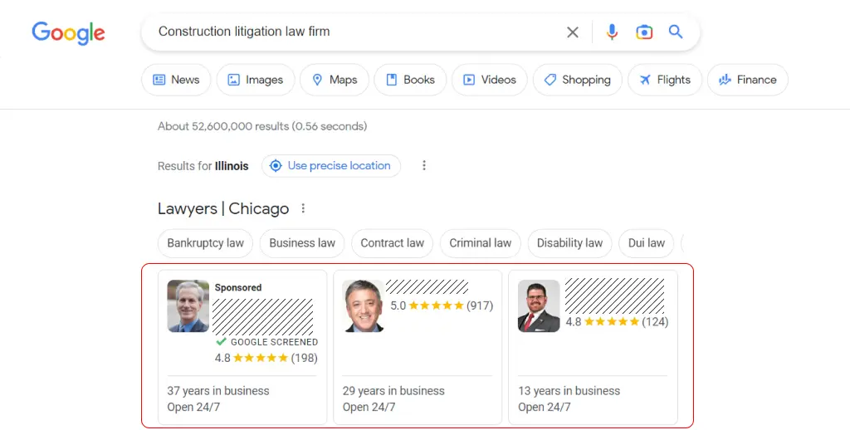
Task: Click the sponsored lawyer's profile photo
Action: [x=188, y=305]
